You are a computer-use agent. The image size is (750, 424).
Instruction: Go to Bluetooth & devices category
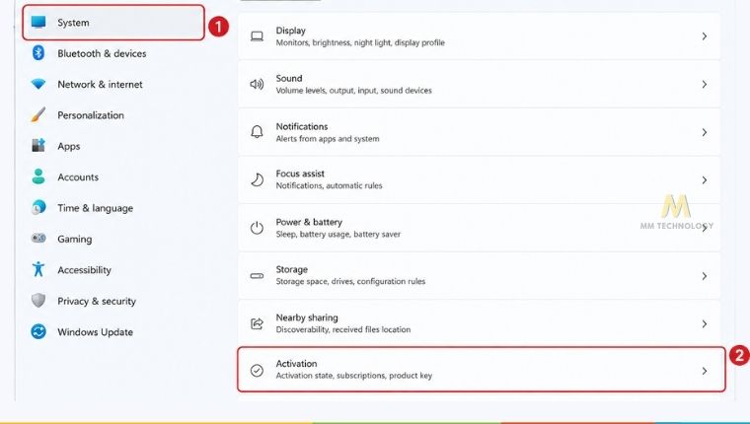102,53
